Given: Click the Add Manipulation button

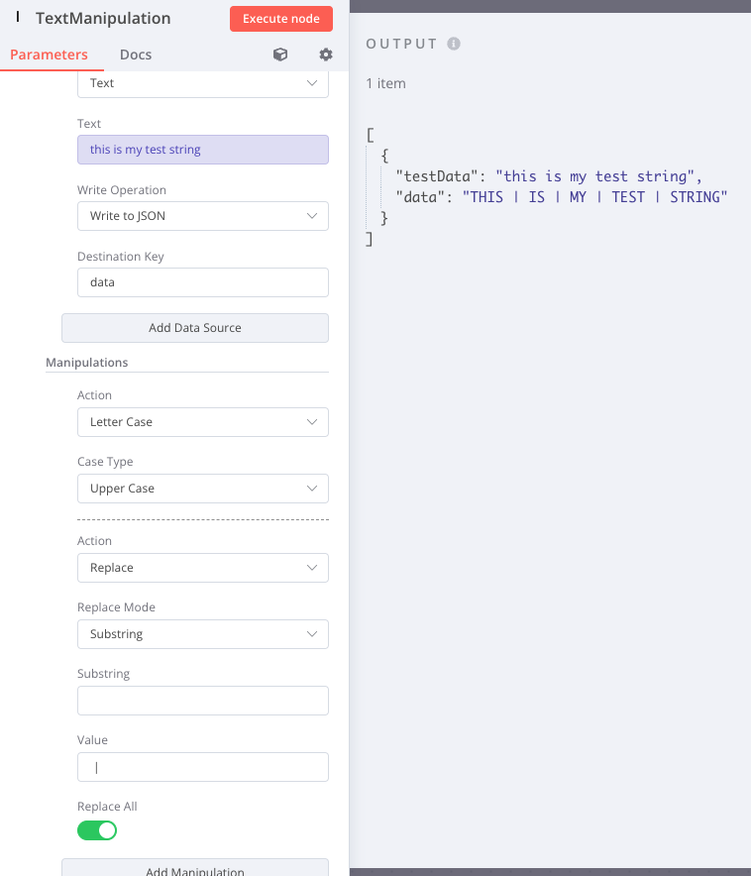Looking at the screenshot, I should (195, 868).
